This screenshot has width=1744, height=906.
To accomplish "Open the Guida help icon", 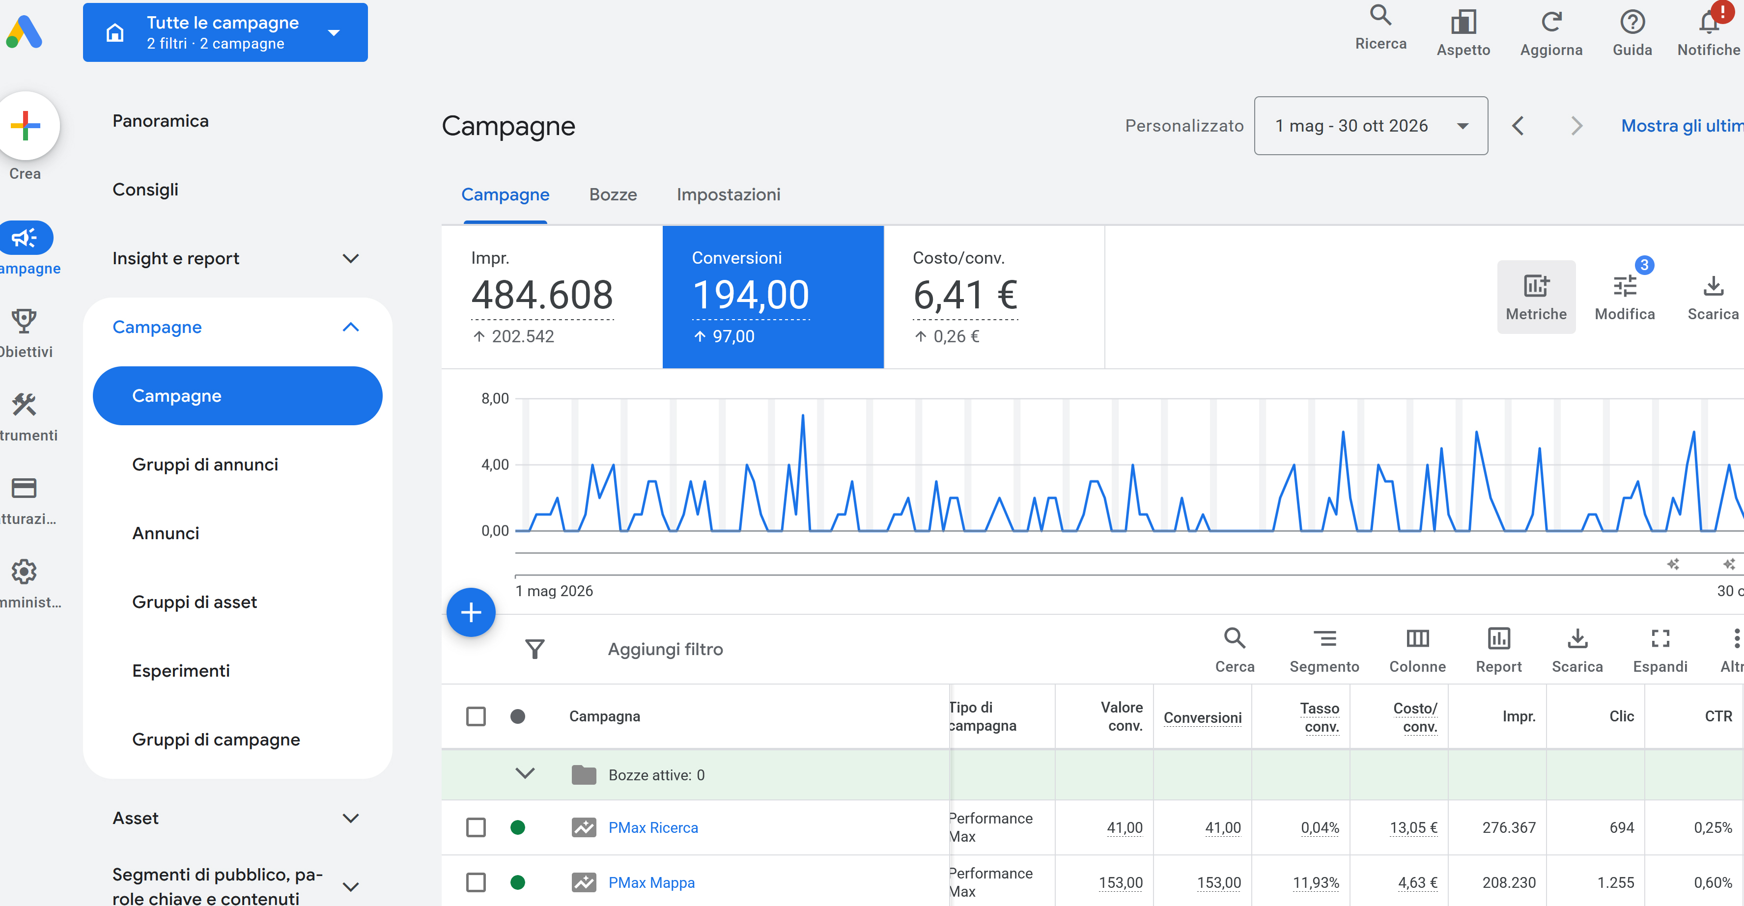I will [x=1631, y=22].
